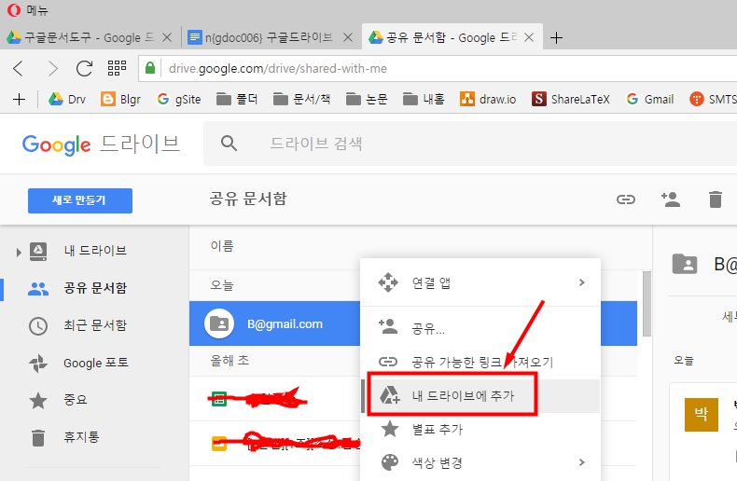This screenshot has height=481, width=737.
Task: Click the green spreadsheet file icon
Action: (219, 400)
